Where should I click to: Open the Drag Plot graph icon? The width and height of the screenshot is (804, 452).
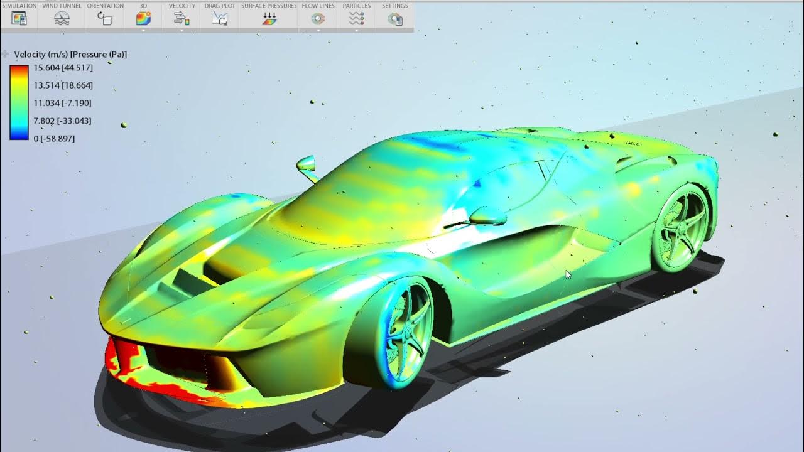220,19
